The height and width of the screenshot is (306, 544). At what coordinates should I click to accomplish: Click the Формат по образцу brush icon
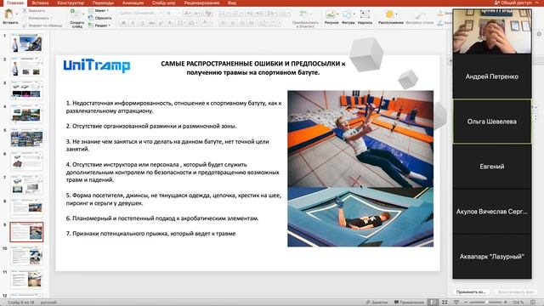click(25, 25)
